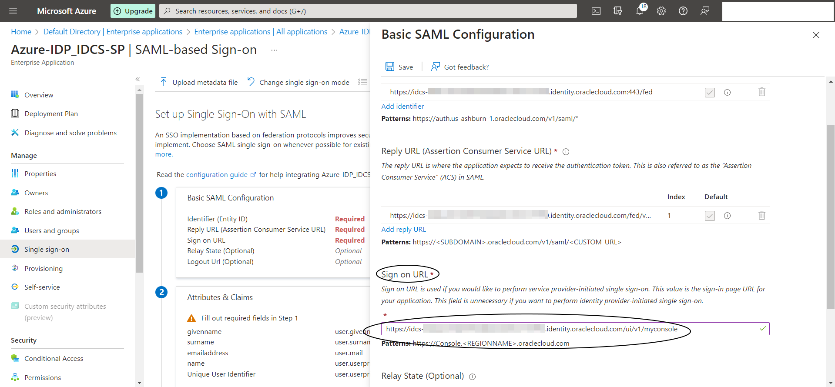The image size is (835, 387).
Task: Delete the Identifier entry with trash icon
Action: [x=762, y=92]
